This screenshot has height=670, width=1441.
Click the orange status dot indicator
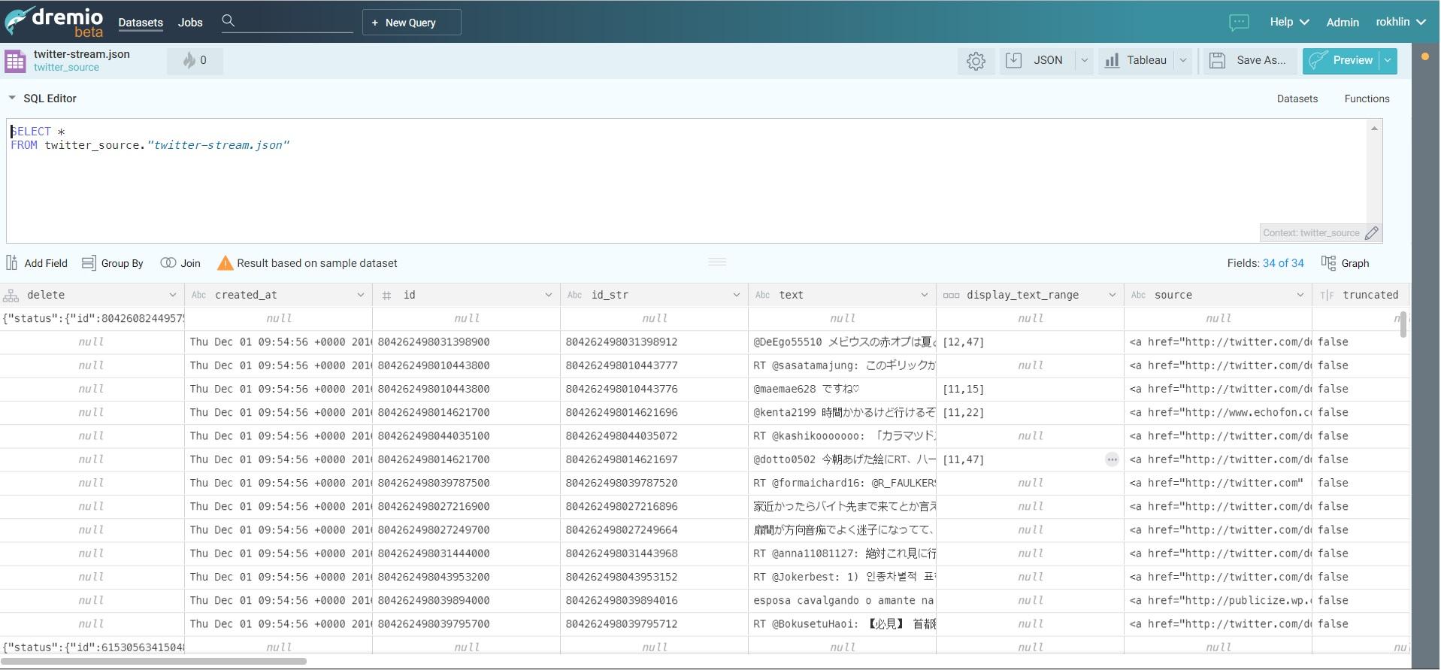point(1425,56)
